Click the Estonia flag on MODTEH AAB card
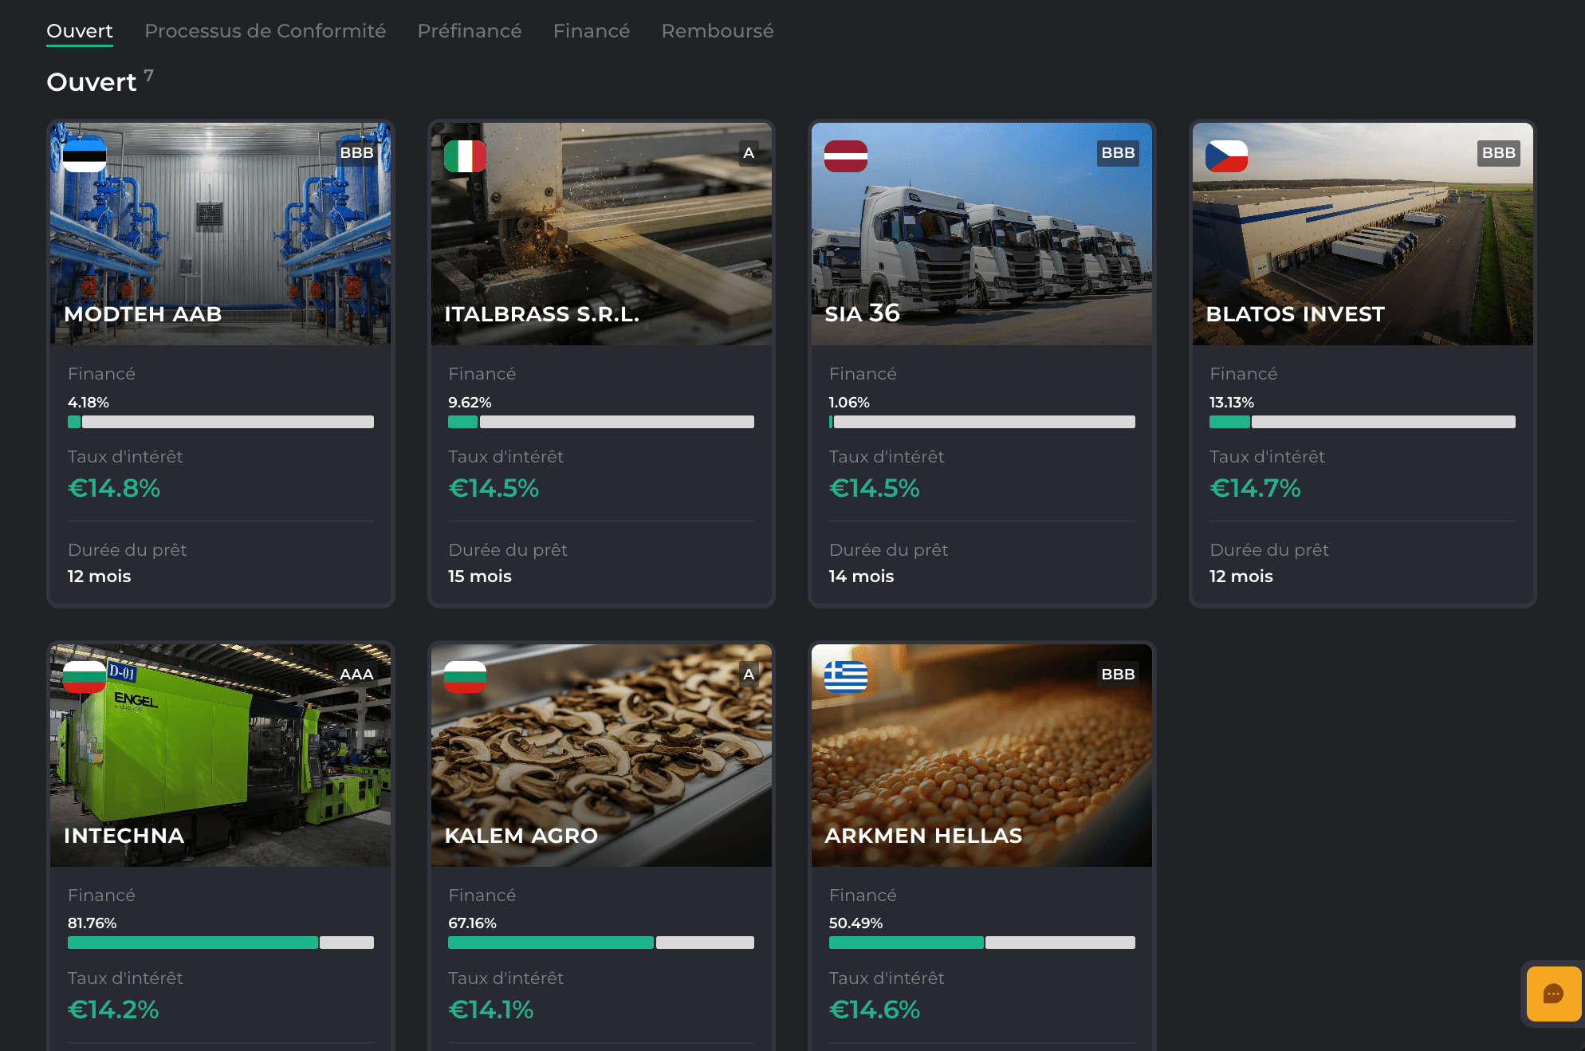The width and height of the screenshot is (1585, 1051). 85,155
